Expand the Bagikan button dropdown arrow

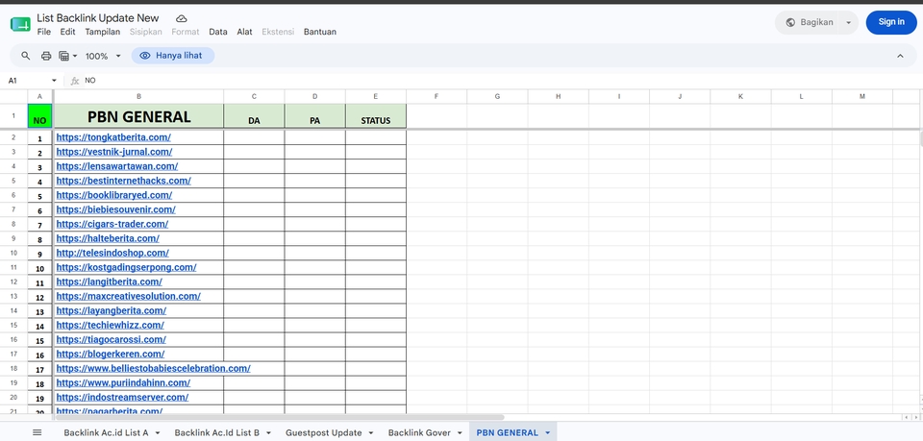(x=848, y=22)
